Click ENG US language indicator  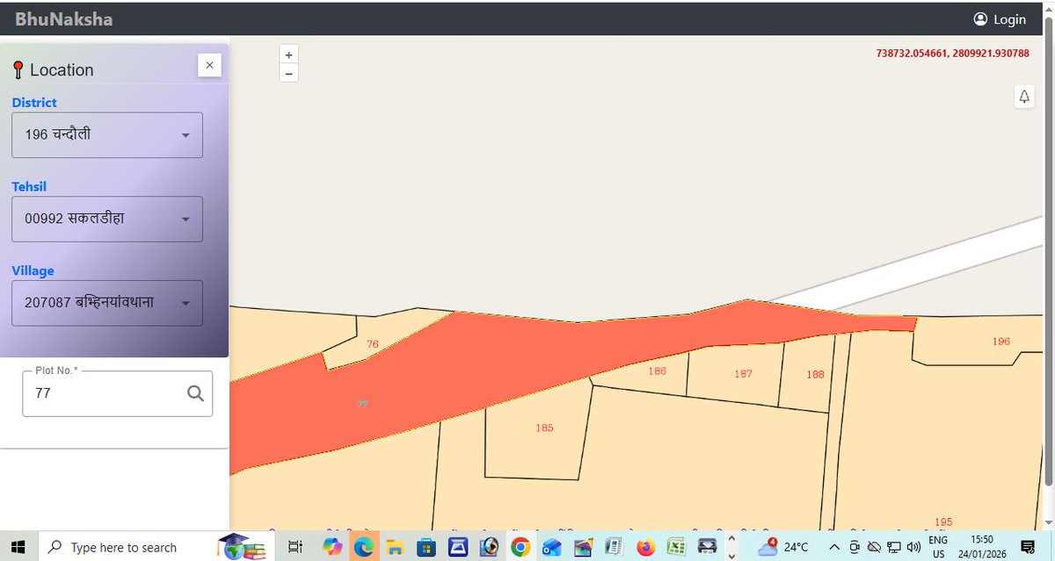pyautogui.click(x=938, y=547)
